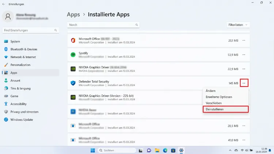Select the Defender Total Security title
This screenshot has height=154, width=274.
94,81
